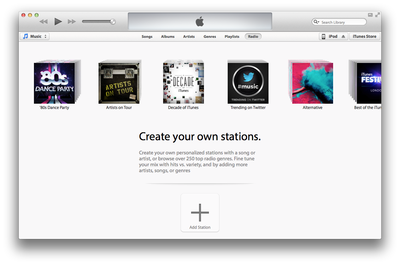Click the Play button
The image size is (400, 265).
(x=58, y=22)
